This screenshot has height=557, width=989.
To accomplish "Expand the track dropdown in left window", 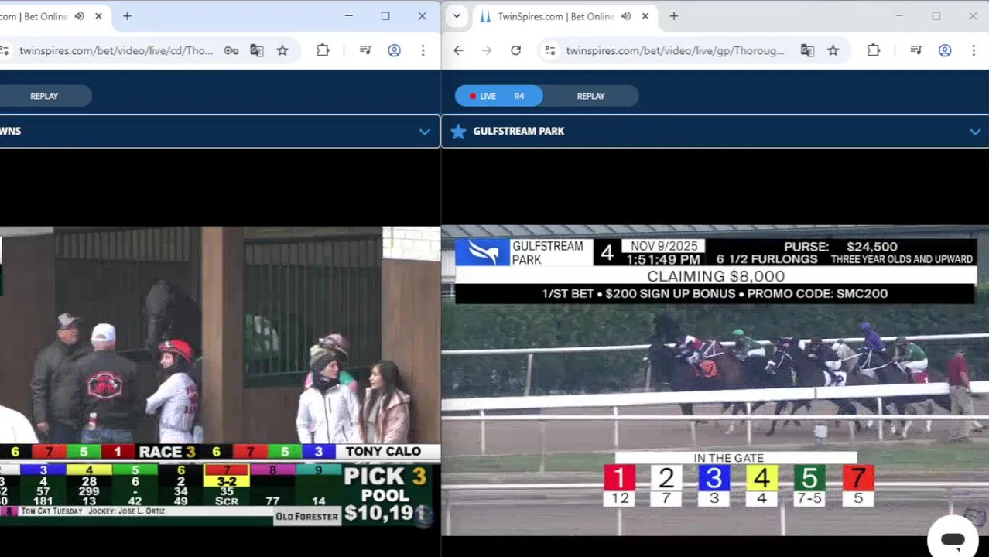I will coord(424,132).
